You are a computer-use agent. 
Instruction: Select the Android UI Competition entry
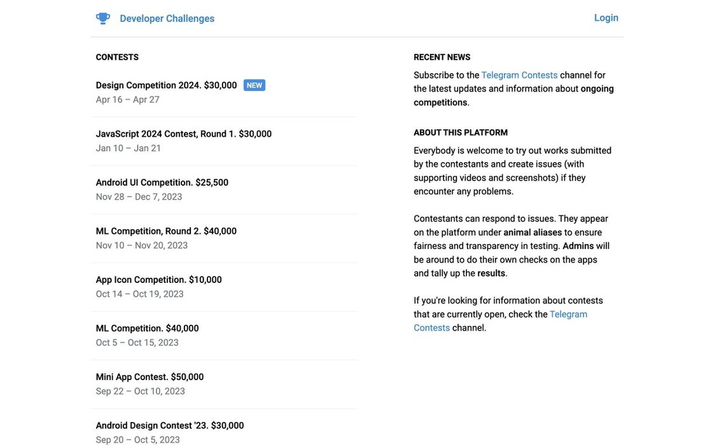[x=162, y=182]
